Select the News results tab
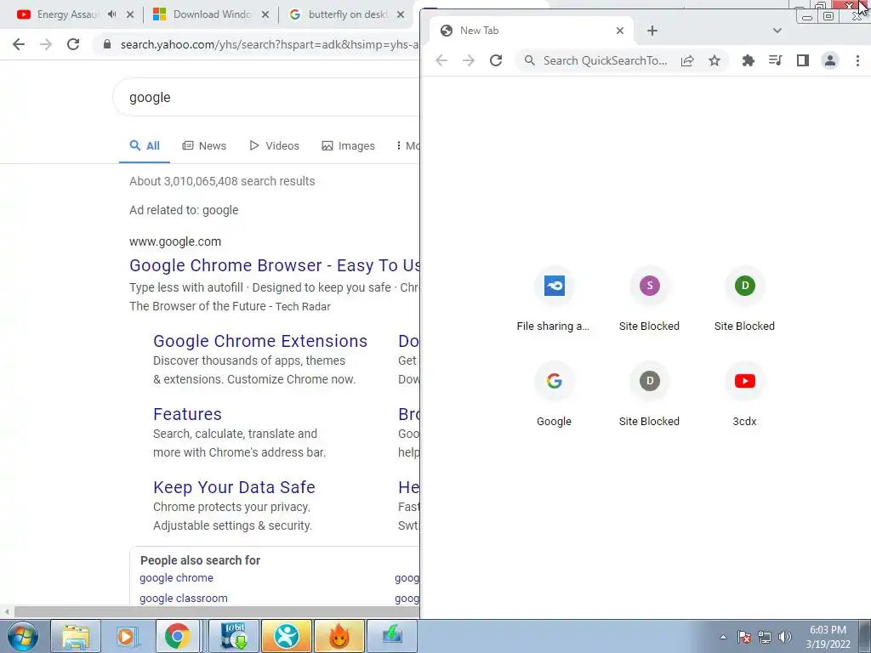 (x=204, y=146)
